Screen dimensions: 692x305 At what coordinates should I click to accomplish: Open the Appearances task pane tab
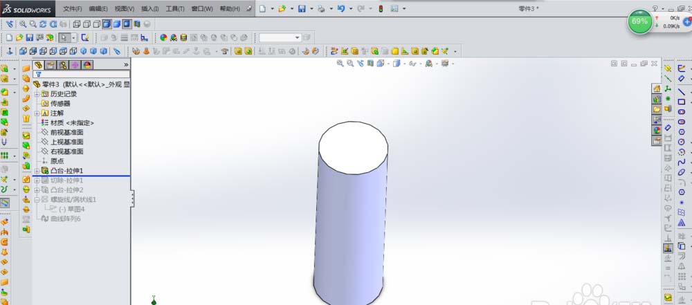657,130
